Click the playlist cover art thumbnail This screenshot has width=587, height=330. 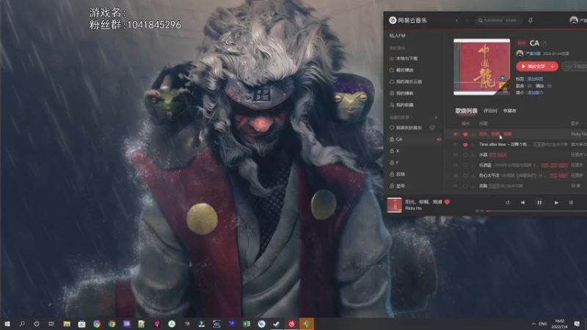(482, 67)
